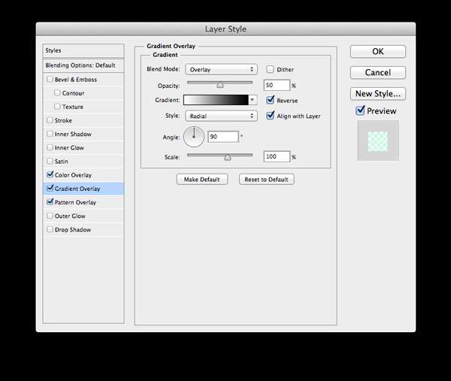Click the Opacity value field showing 50
The width and height of the screenshot is (451, 381).
[x=277, y=85]
